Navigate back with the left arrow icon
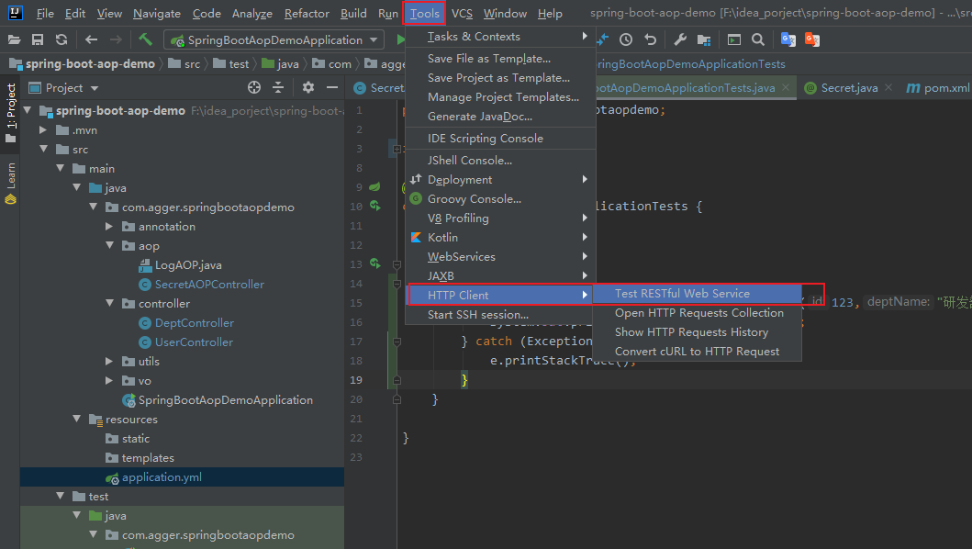Screen dimensions: 972x549 tap(91, 39)
